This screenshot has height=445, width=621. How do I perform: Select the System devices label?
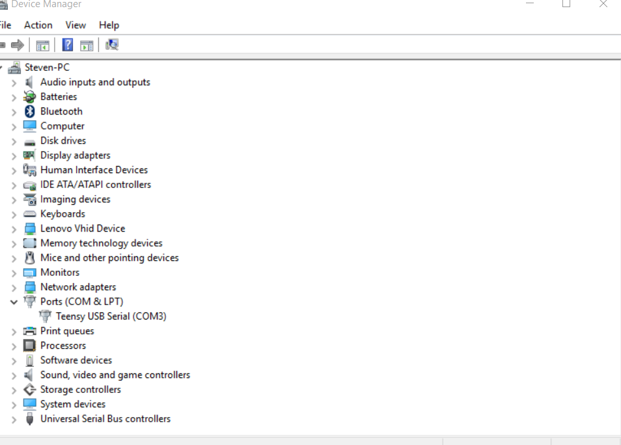tap(73, 404)
